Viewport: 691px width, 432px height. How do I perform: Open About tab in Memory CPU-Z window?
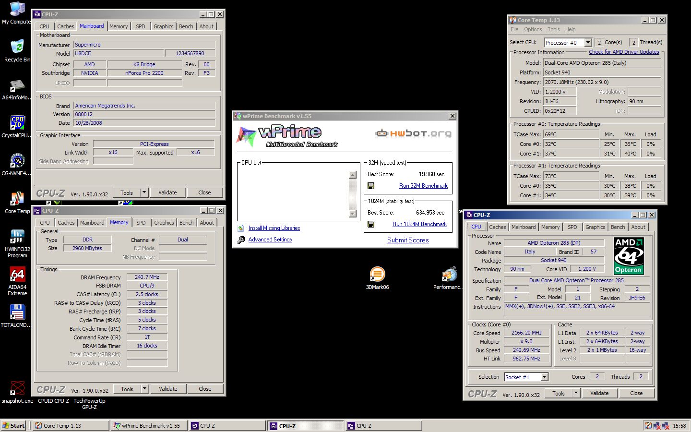pos(207,223)
